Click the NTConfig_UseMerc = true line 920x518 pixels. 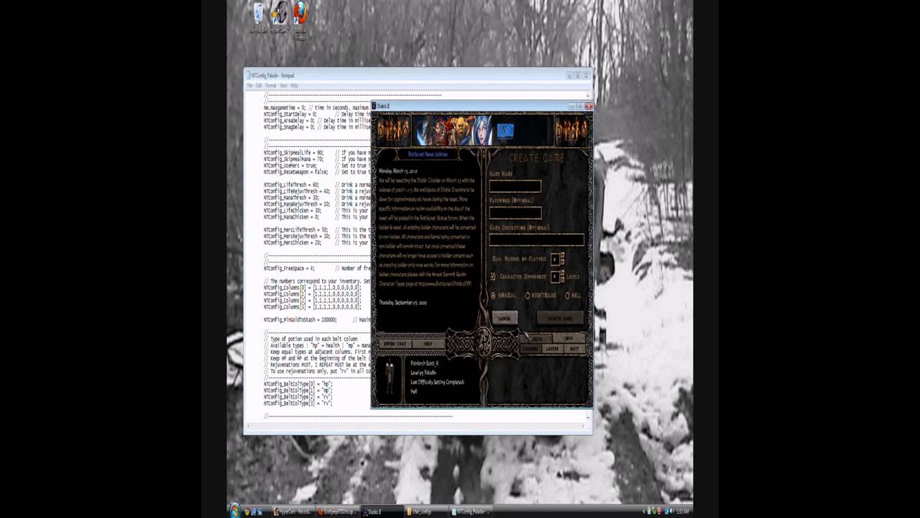pyautogui.click(x=290, y=165)
